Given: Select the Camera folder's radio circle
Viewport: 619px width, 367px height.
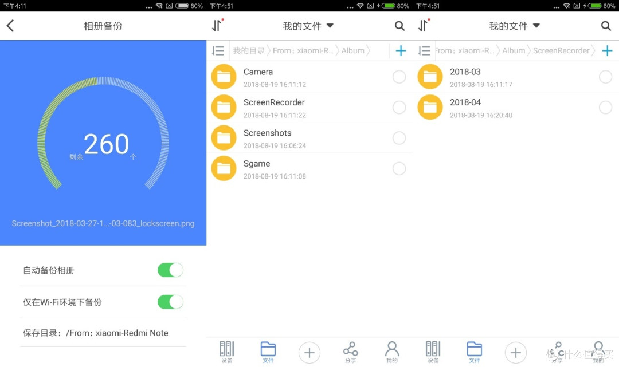Looking at the screenshot, I should 399,77.
